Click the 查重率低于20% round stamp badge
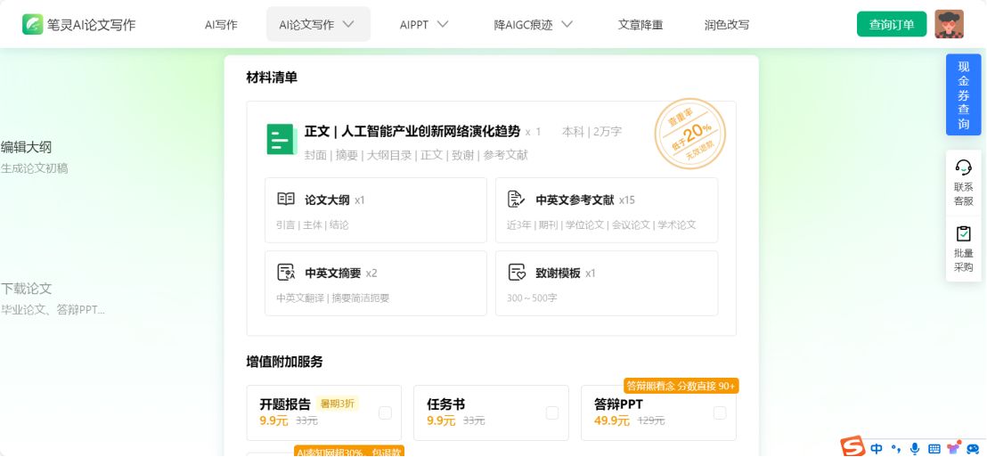This screenshot has width=987, height=457. [x=690, y=135]
